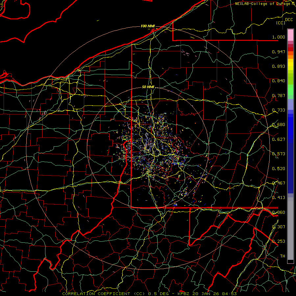
Task: Click the 0.840 scale label
Action: point(279,81)
